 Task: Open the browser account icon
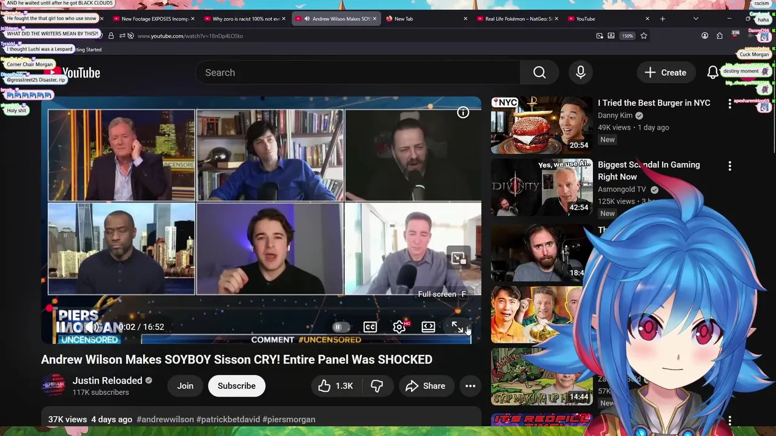click(x=704, y=36)
